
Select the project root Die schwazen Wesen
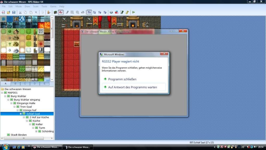coord(18,89)
